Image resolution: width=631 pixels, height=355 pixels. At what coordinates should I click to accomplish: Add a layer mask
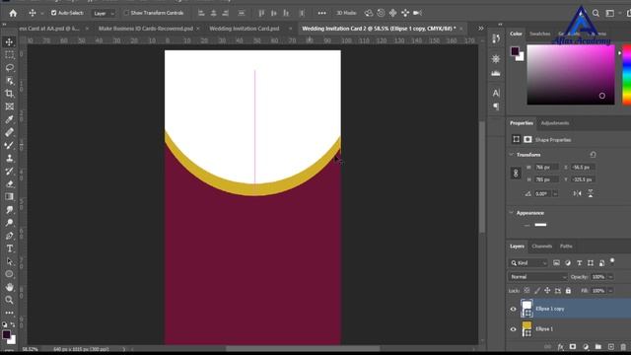(573, 347)
